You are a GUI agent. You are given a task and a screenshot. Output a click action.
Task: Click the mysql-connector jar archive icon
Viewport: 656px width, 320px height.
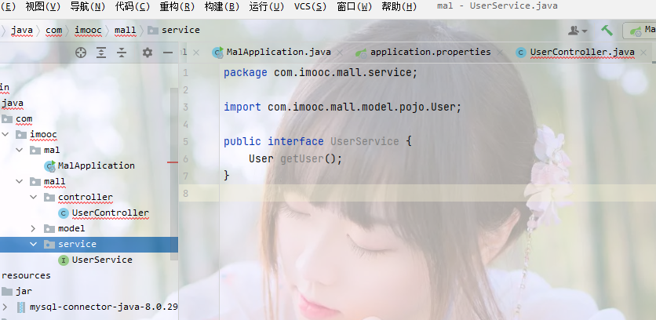[x=21, y=307]
